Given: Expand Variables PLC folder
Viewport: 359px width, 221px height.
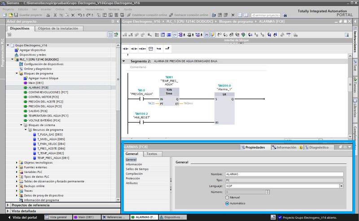Looking at the screenshot, I should click(17, 172).
